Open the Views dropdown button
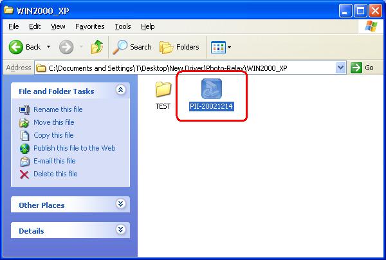 coord(221,47)
